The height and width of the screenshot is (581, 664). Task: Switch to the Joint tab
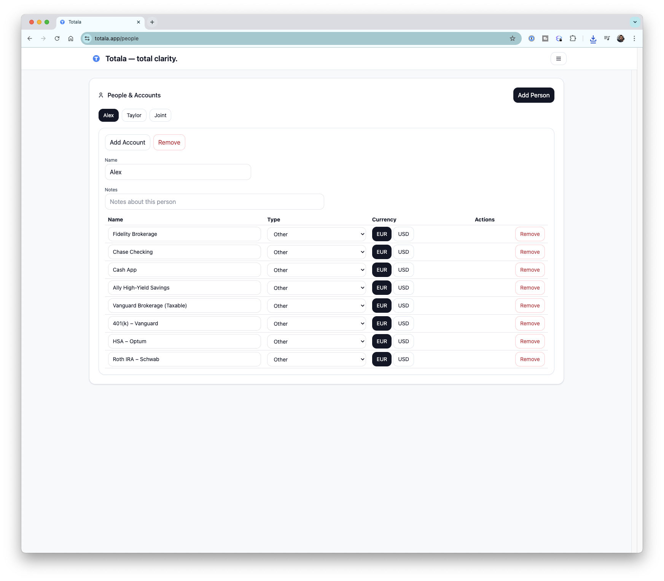point(160,115)
